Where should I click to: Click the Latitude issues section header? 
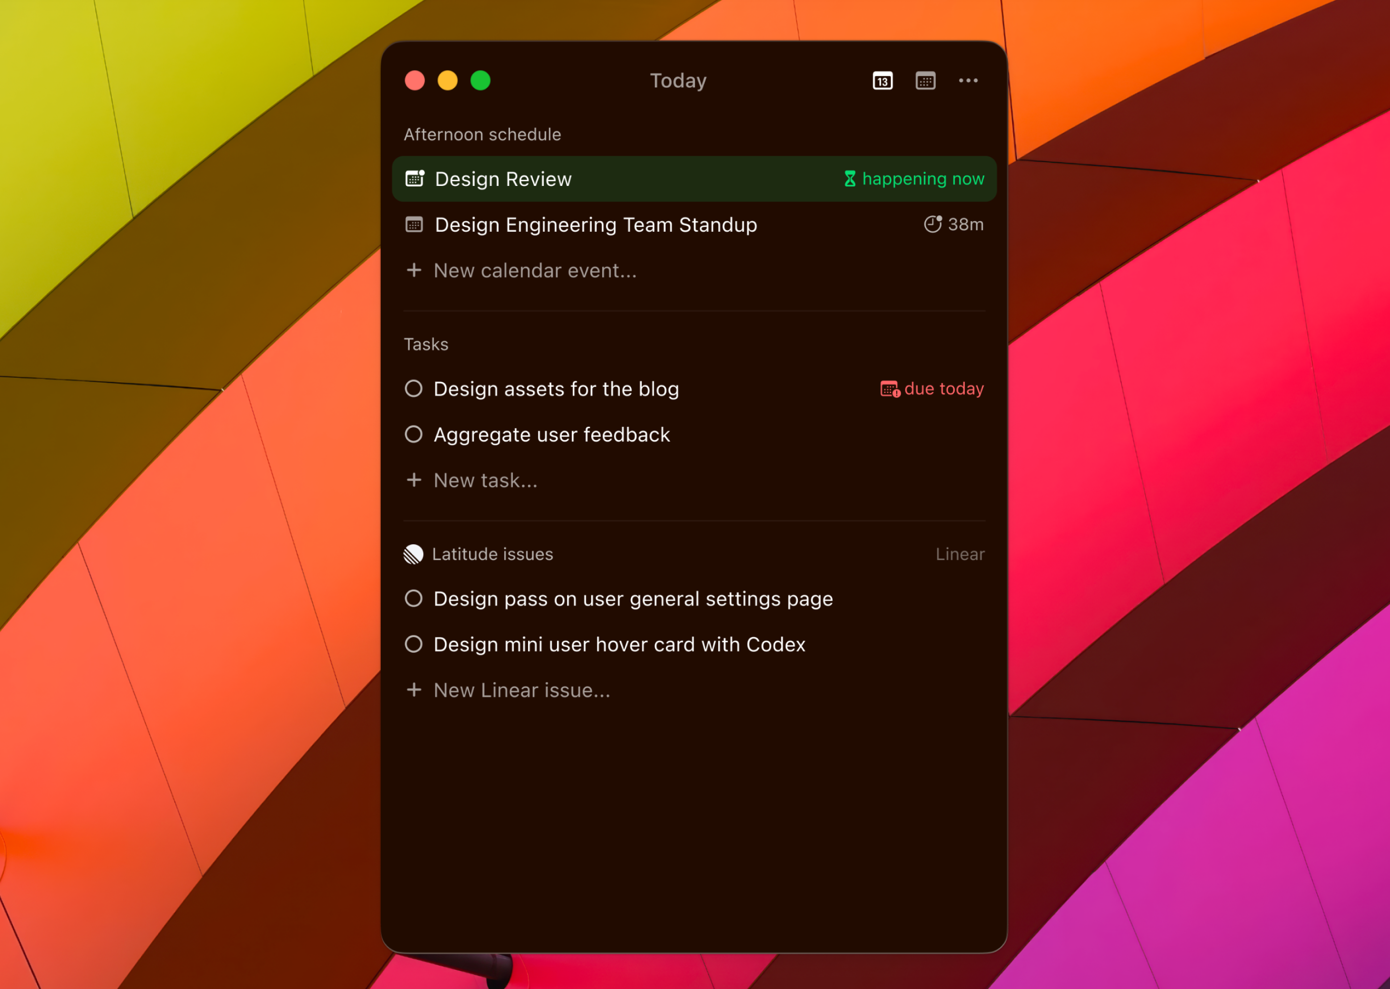[492, 554]
